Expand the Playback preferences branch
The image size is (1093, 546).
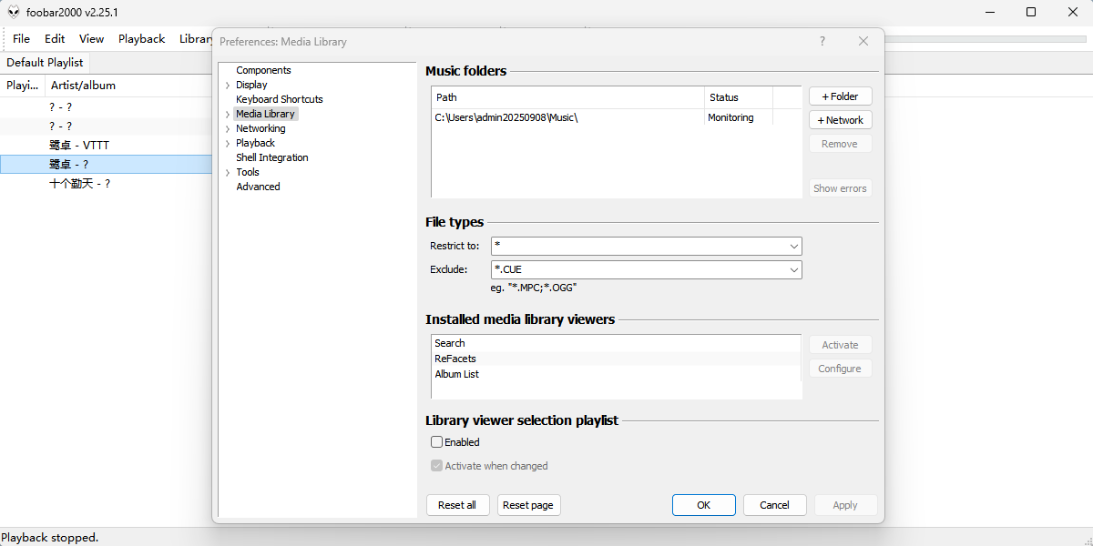228,143
